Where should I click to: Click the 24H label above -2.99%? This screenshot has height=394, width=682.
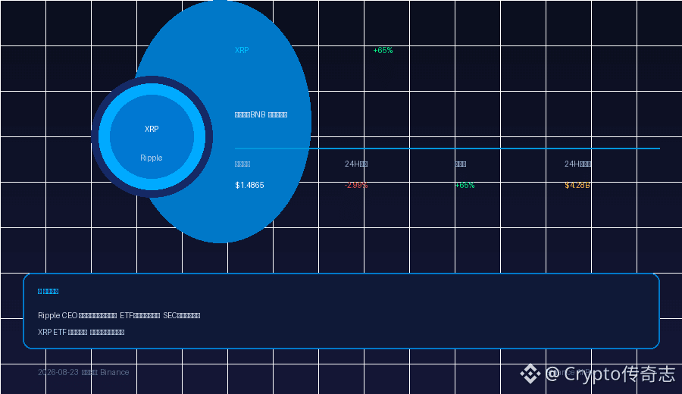(356, 164)
